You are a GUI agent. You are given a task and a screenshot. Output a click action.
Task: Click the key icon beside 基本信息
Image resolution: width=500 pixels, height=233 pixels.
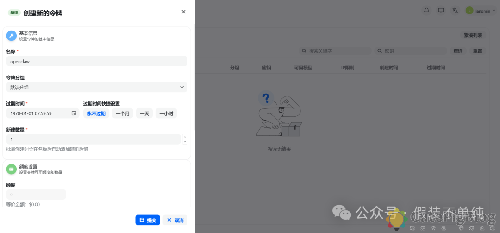[x=12, y=36]
